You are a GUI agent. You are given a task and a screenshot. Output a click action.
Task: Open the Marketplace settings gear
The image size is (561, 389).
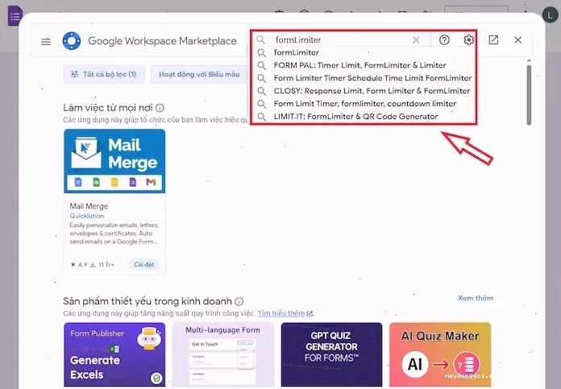(x=468, y=40)
